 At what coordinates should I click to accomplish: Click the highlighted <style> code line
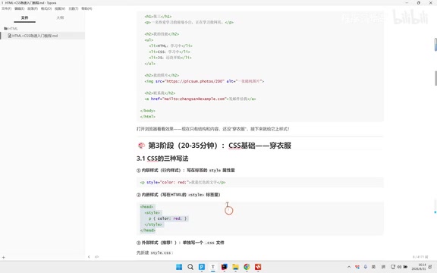point(152,212)
